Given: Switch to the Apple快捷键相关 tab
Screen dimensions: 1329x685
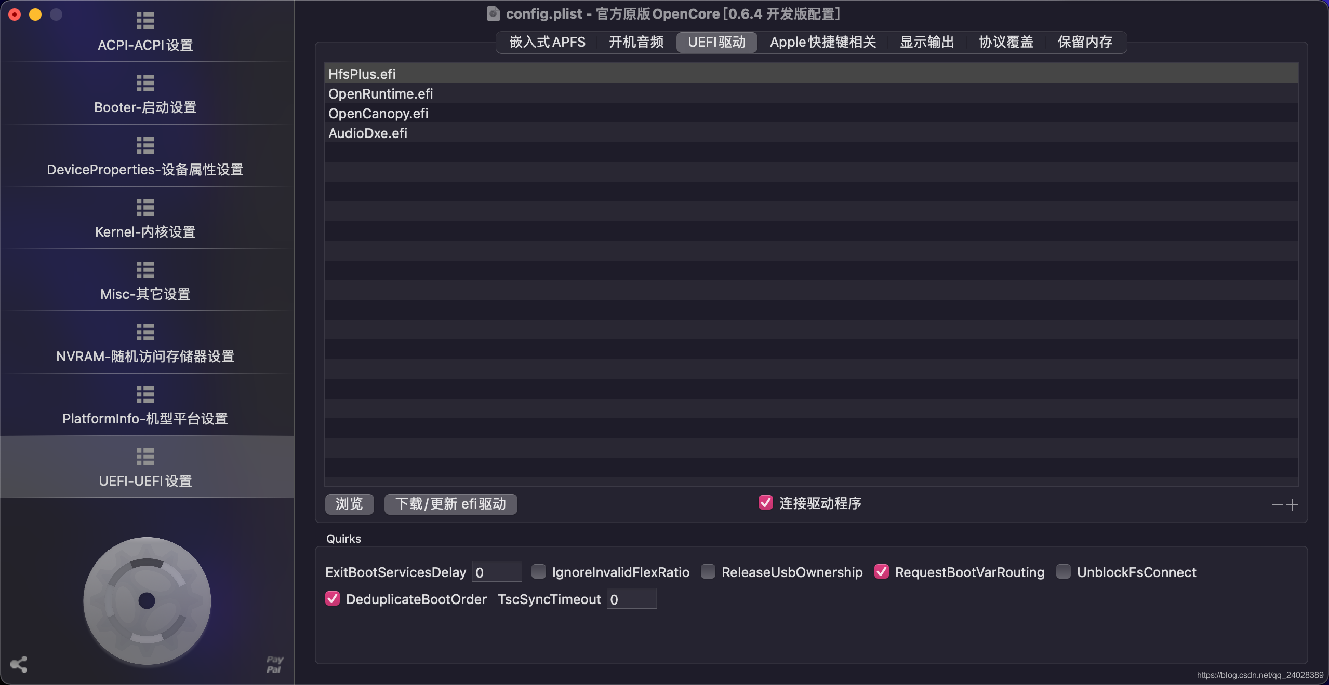Looking at the screenshot, I should [x=823, y=42].
